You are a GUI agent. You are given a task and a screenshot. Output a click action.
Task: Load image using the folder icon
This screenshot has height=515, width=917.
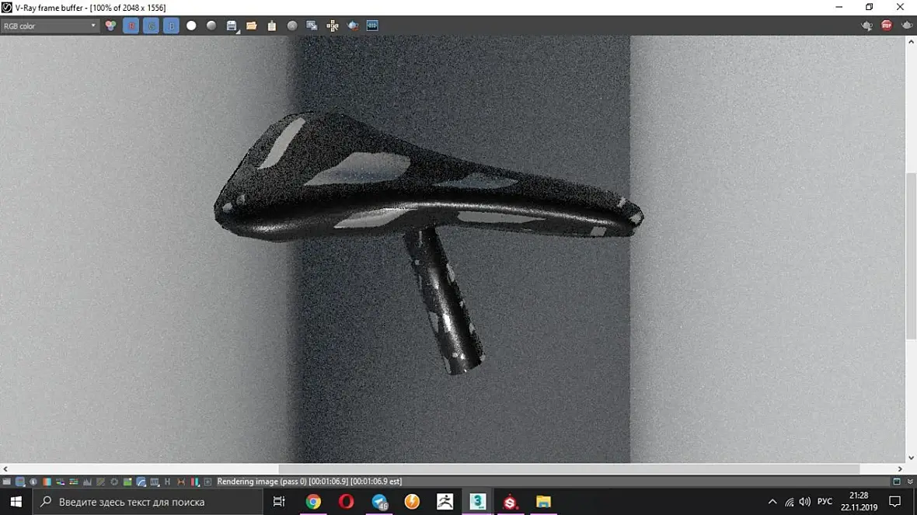tap(252, 26)
